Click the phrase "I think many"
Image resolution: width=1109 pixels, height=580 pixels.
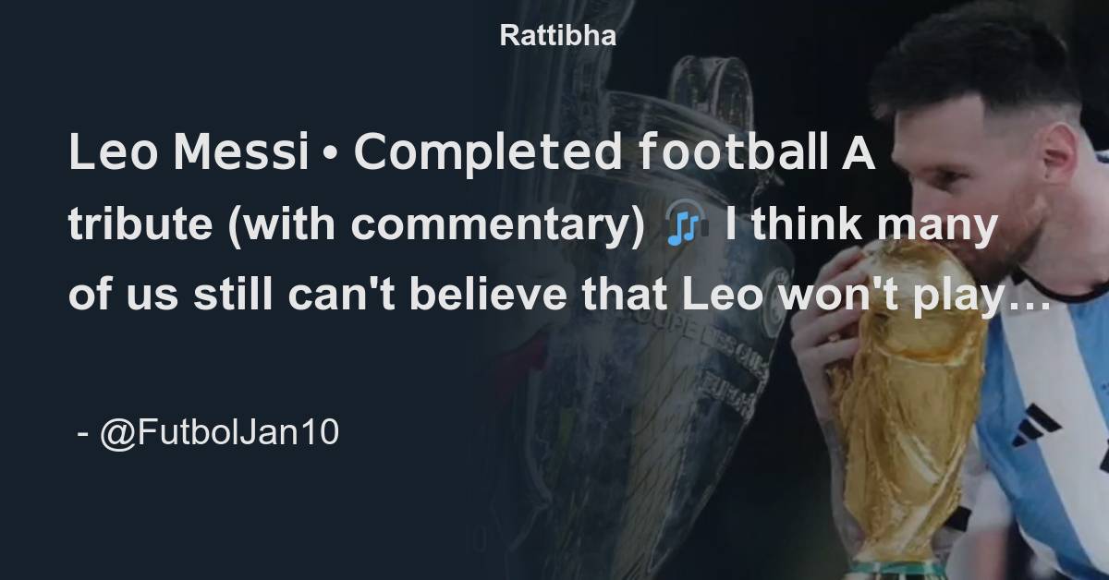pyautogui.click(x=861, y=225)
